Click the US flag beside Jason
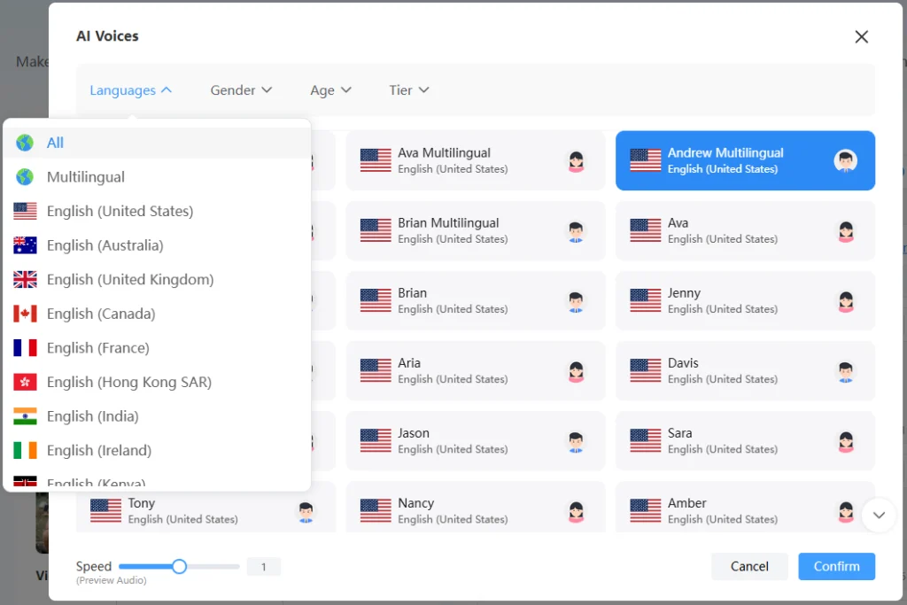This screenshot has height=605, width=907. 376,440
